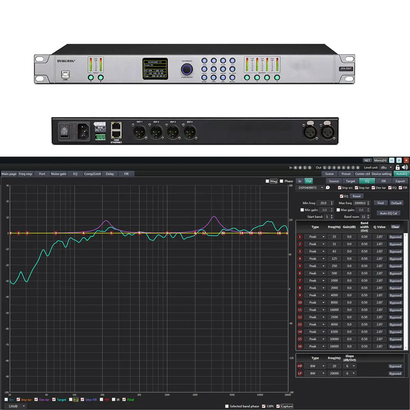Open the Scene tab
This screenshot has height=410, width=410.
coord(329,174)
